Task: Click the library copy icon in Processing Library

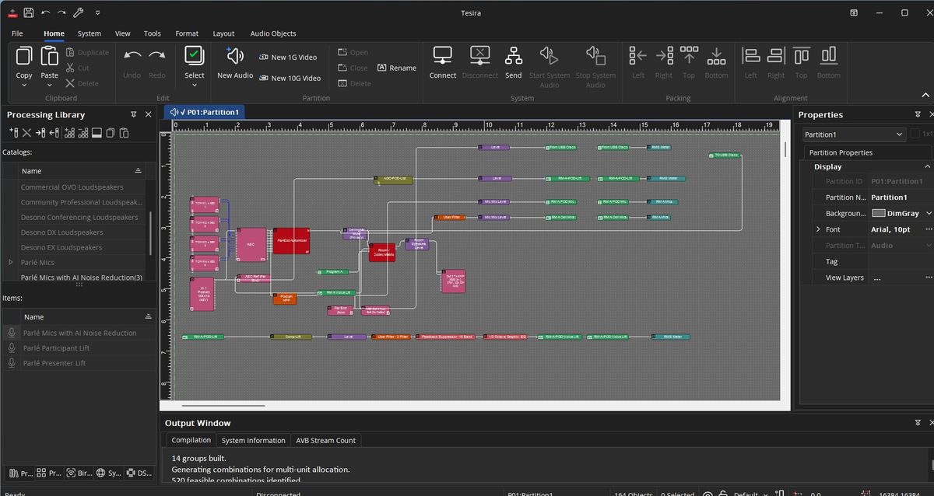Action: click(x=111, y=133)
